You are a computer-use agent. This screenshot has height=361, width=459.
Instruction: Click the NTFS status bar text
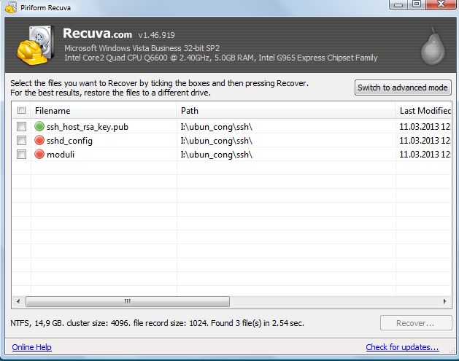click(157, 323)
